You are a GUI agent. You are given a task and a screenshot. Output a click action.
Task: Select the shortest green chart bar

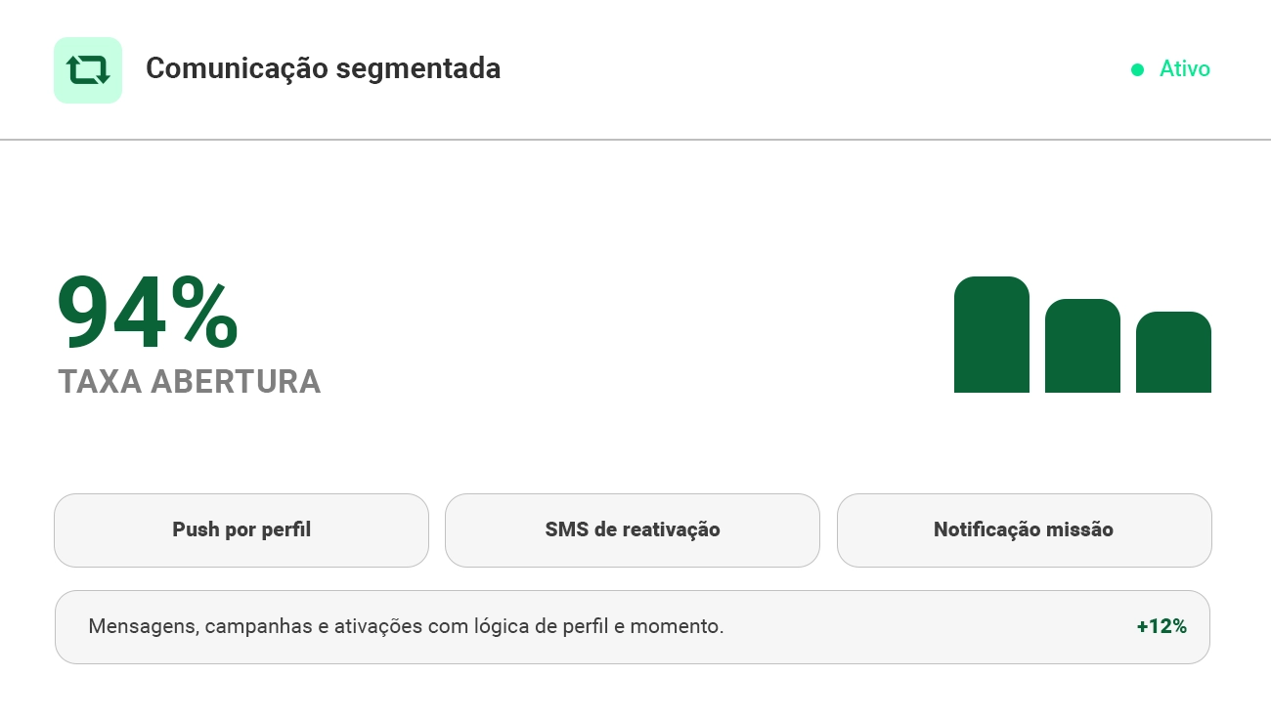1173,353
